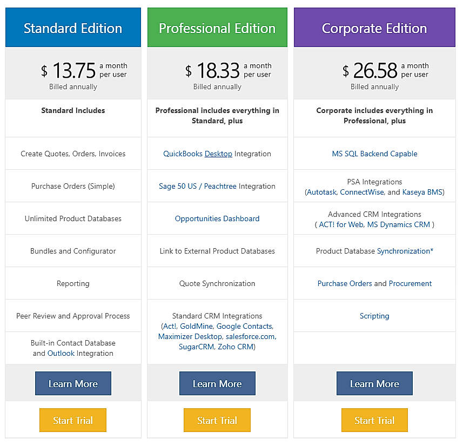Follow the Sage 50 US link

(x=177, y=186)
